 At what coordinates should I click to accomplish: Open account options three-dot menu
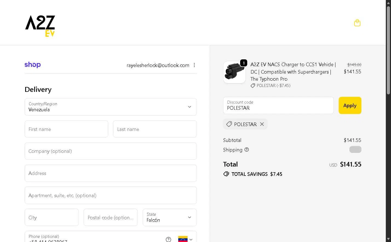pos(194,65)
